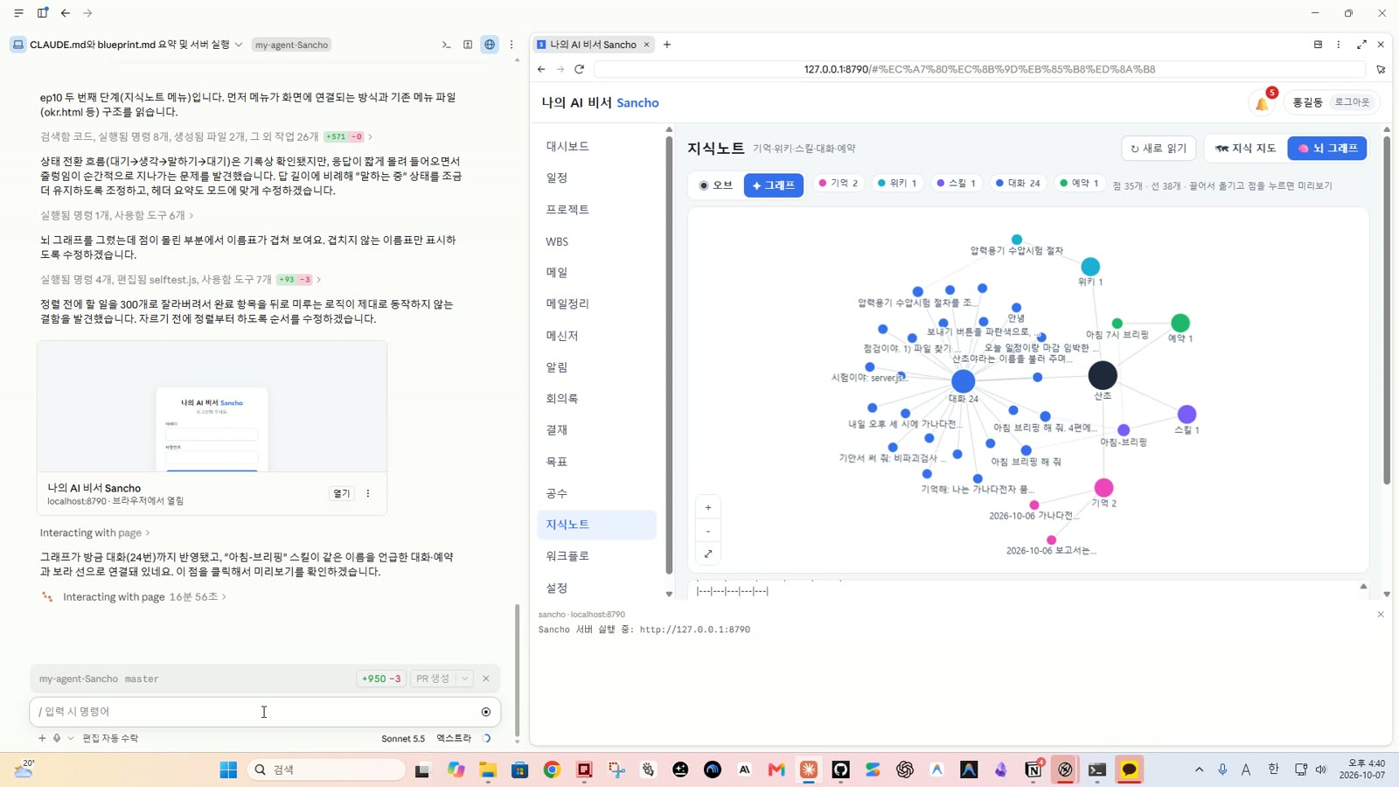This screenshot has width=1399, height=787.
Task: Open the diff panel icon beside terminal icon
Action: (468, 45)
